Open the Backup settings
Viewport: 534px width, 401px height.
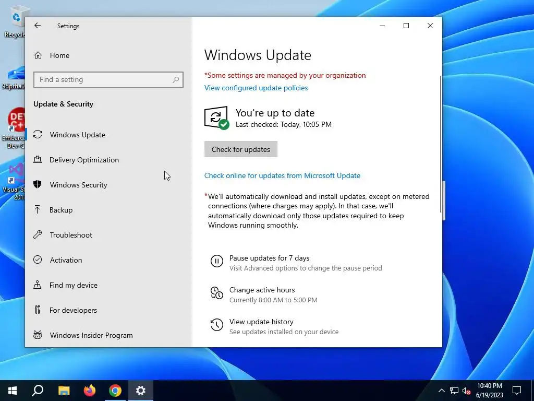pyautogui.click(x=108, y=210)
